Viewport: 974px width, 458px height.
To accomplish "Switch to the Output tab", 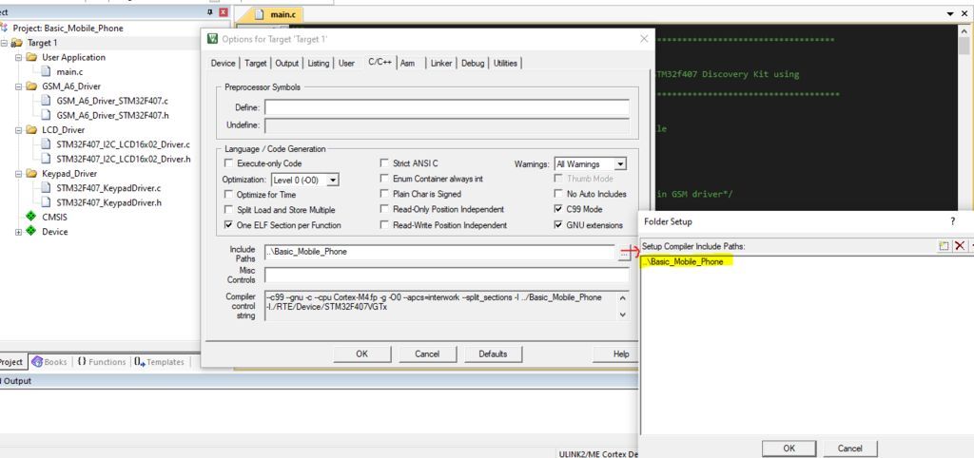I will [x=287, y=64].
